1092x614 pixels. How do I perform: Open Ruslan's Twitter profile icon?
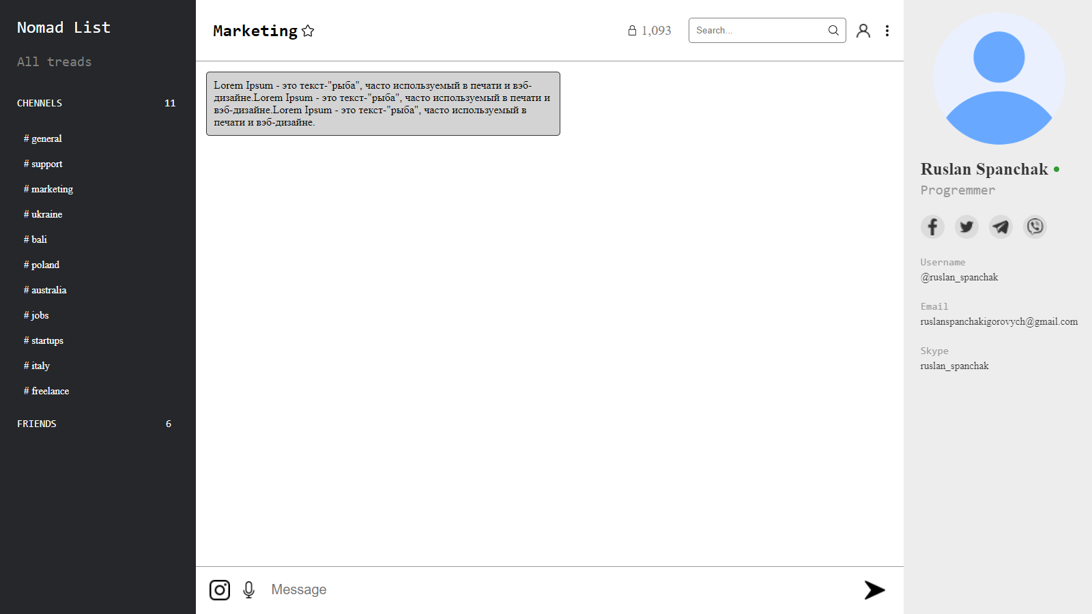pyautogui.click(x=966, y=226)
